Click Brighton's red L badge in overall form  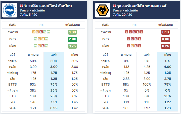tap(41, 32)
